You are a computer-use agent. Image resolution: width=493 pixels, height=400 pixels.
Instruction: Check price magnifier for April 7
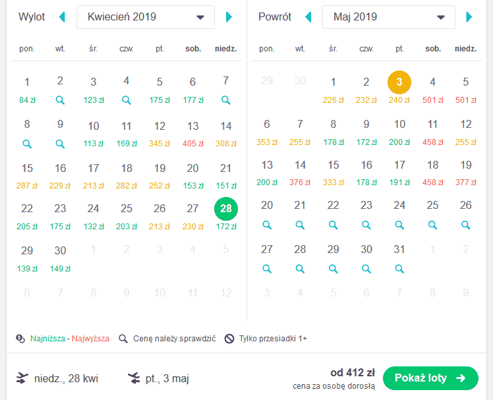[x=226, y=100]
